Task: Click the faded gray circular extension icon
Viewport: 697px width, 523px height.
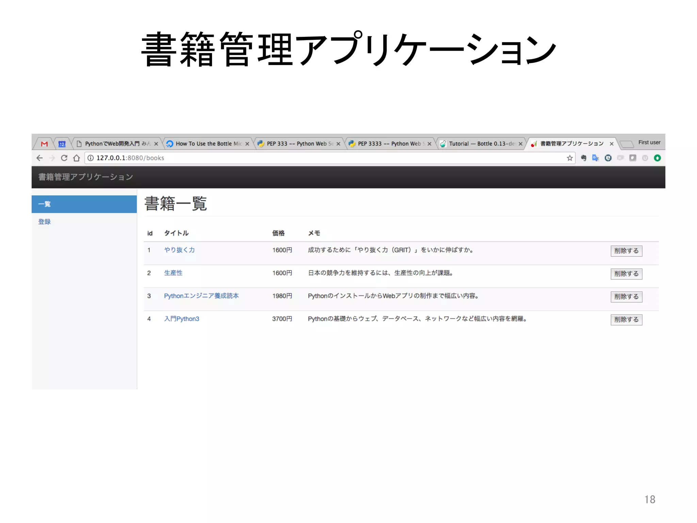Action: [645, 158]
